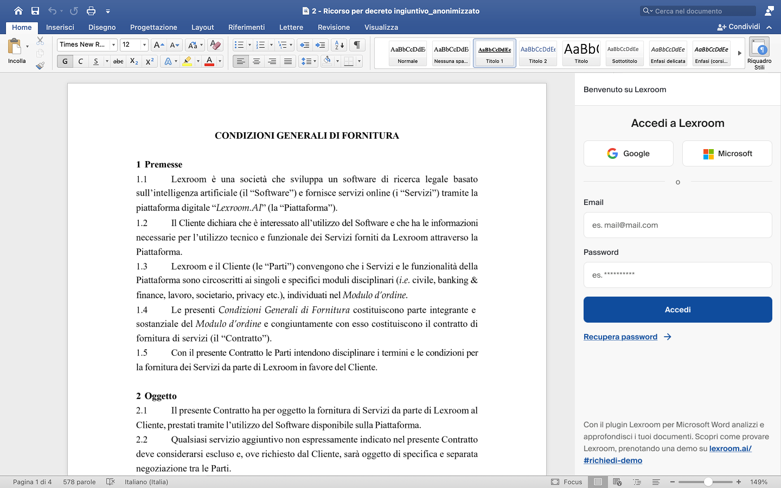Toggle italic (C) formatting

tap(80, 61)
